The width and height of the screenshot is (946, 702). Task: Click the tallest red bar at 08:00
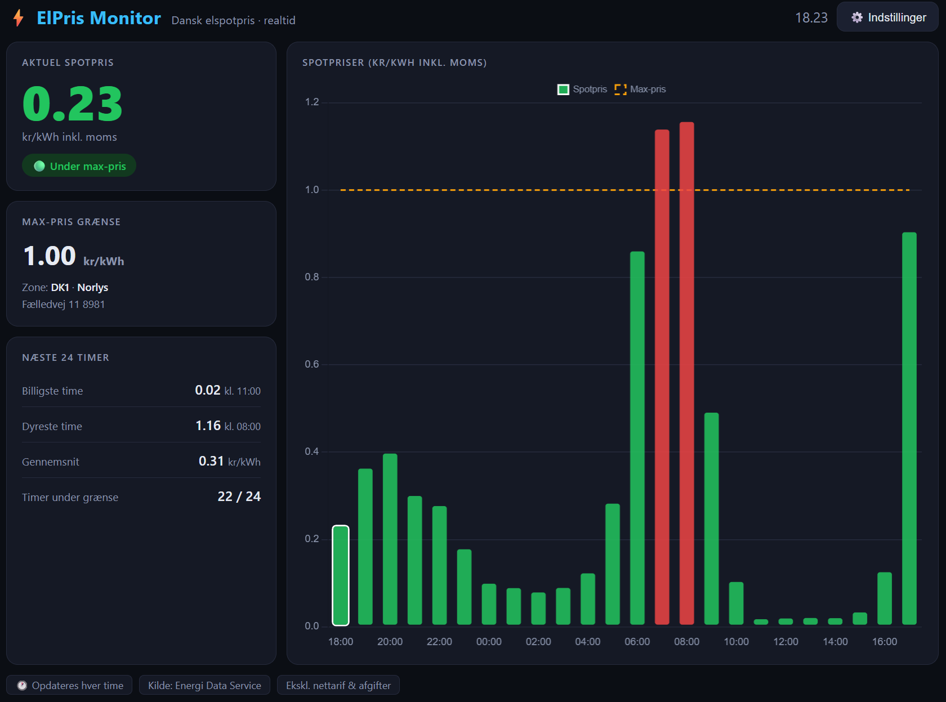(x=687, y=373)
